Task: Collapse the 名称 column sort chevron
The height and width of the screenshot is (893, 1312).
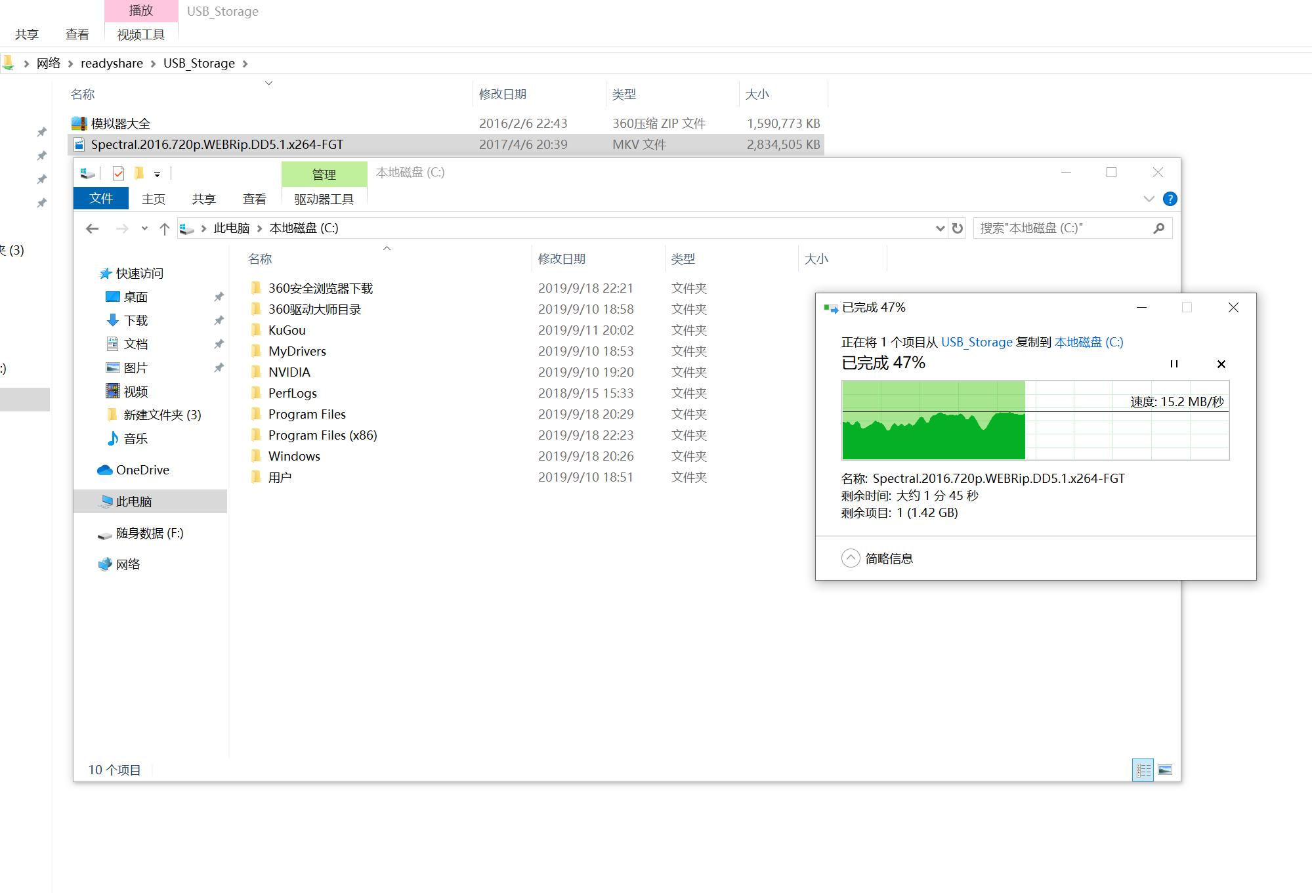Action: [387, 249]
